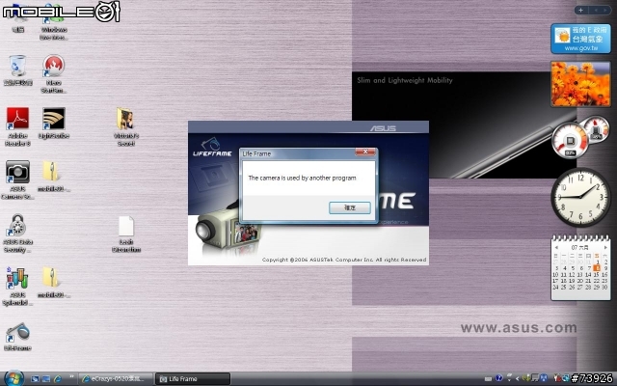617x386 pixels.
Task: Open the ASUS Camera shortcut on desktop
Action: coord(17,179)
